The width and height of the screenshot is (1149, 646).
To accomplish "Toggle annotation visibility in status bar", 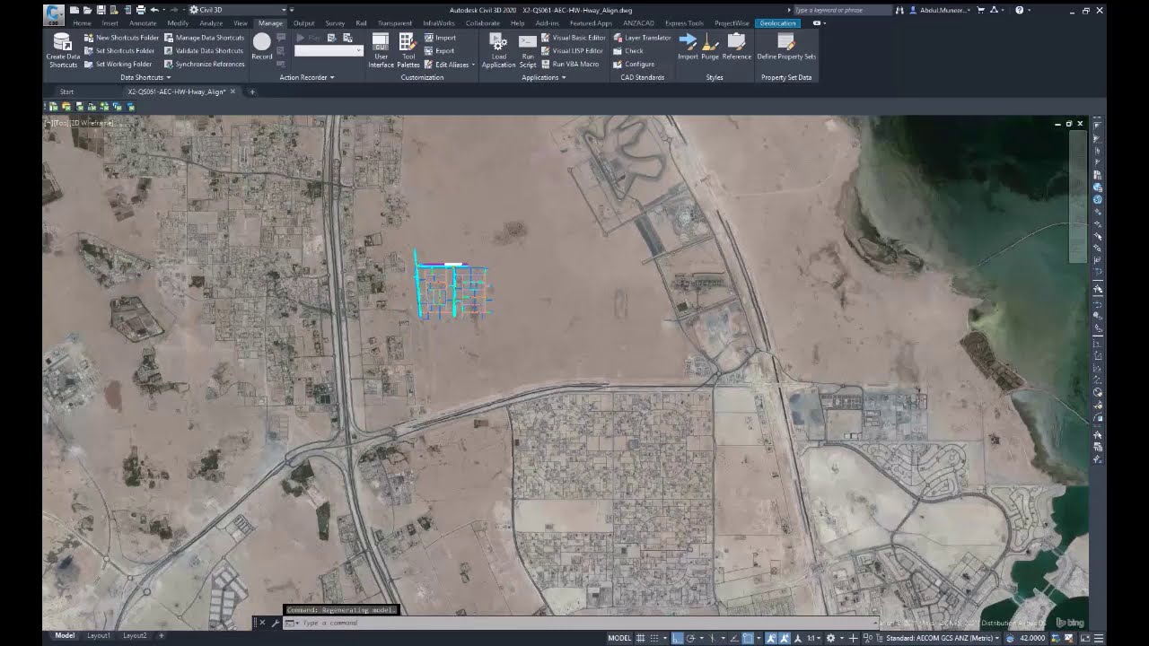I will (x=770, y=638).
